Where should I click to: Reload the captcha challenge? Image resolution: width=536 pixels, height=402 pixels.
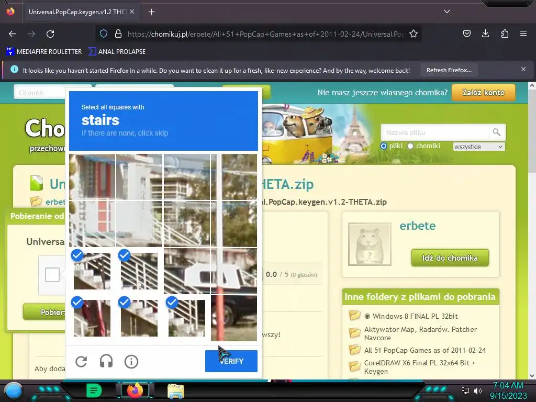tap(81, 361)
